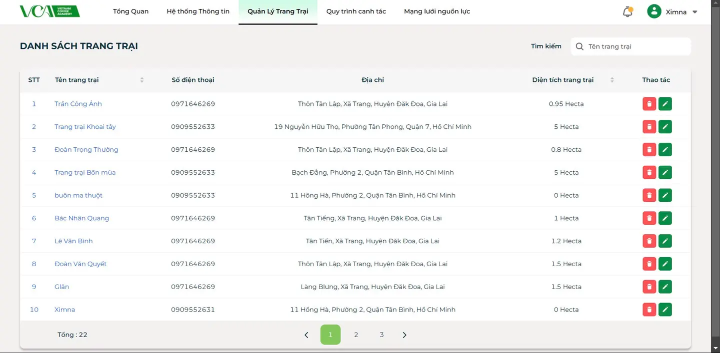Open the Trang trại Bốn mùa link
720x353 pixels.
coord(85,173)
